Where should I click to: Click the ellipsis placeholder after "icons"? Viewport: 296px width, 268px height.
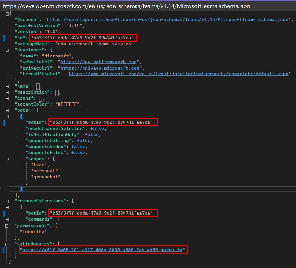click(x=41, y=98)
